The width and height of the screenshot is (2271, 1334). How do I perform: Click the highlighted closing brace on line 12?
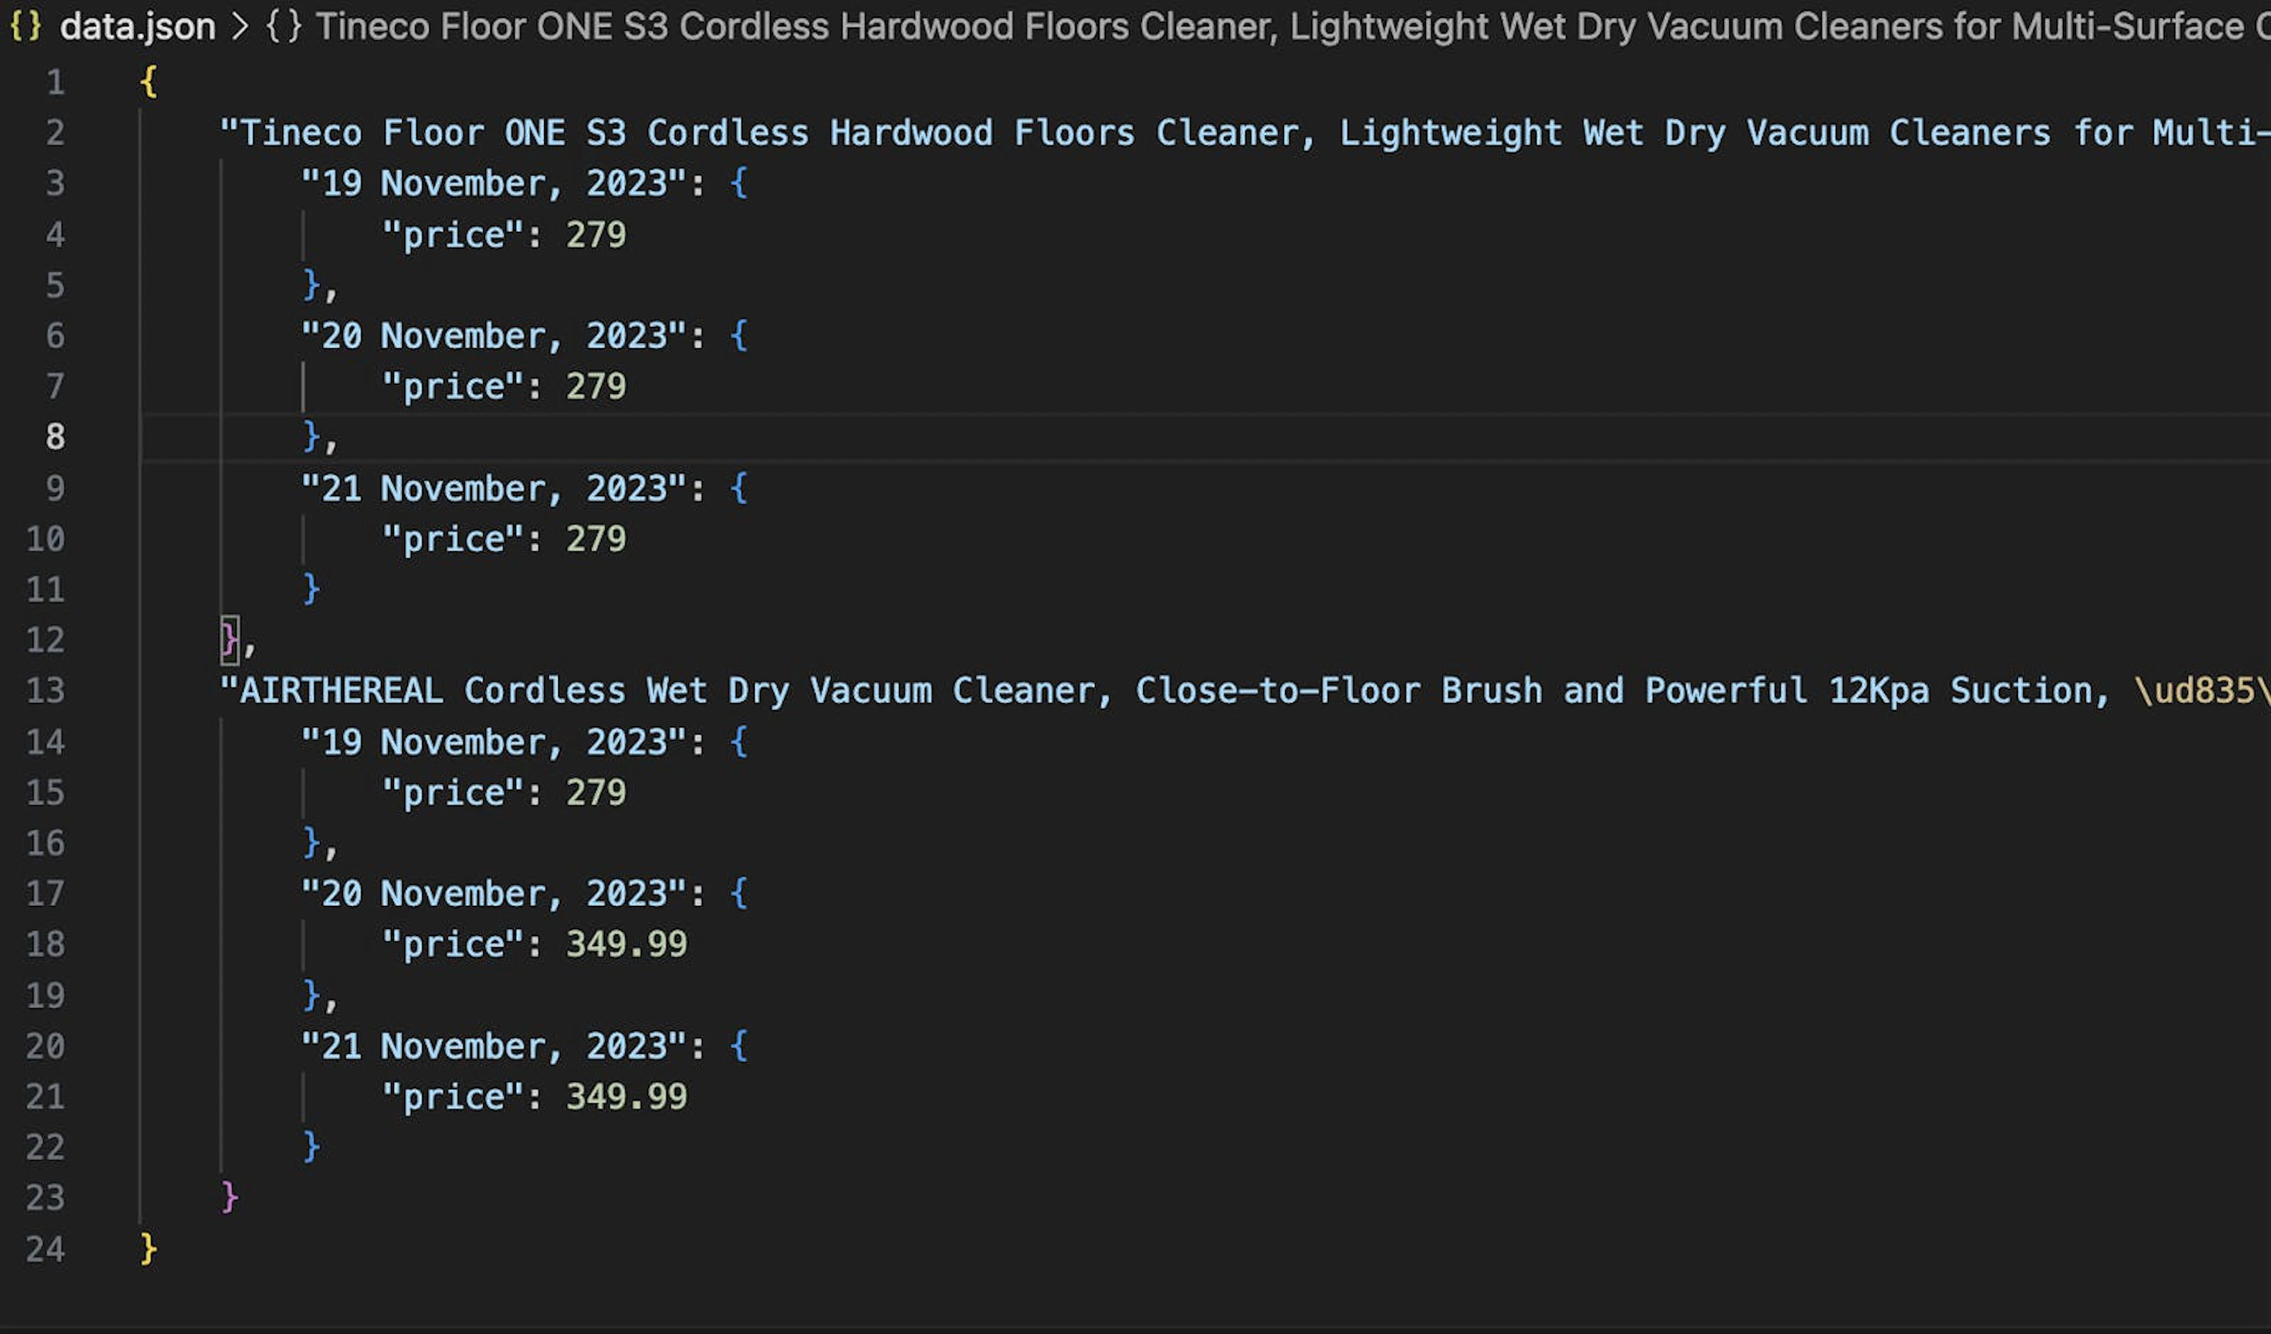(x=229, y=640)
